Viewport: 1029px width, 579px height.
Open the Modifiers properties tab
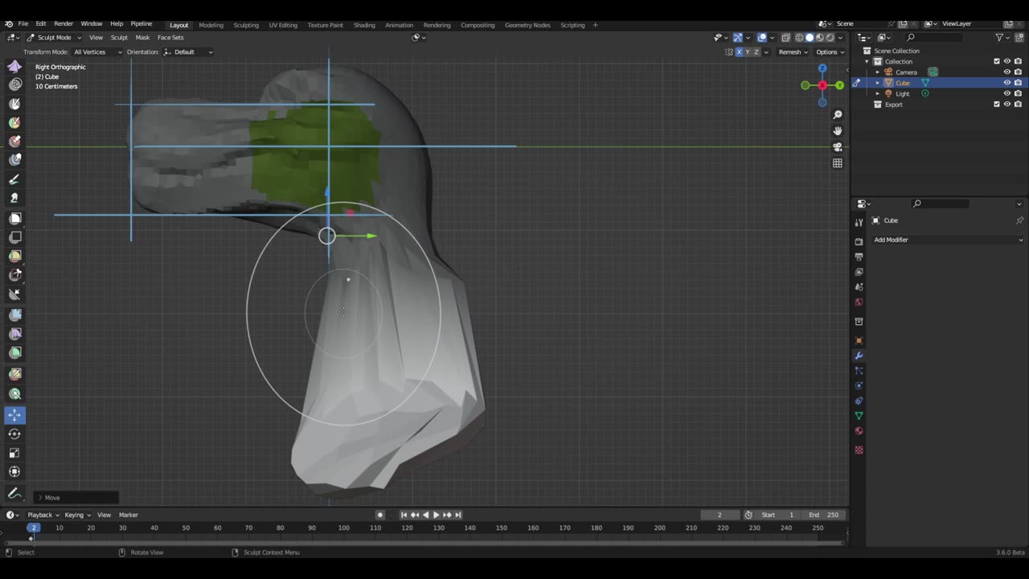tap(859, 355)
